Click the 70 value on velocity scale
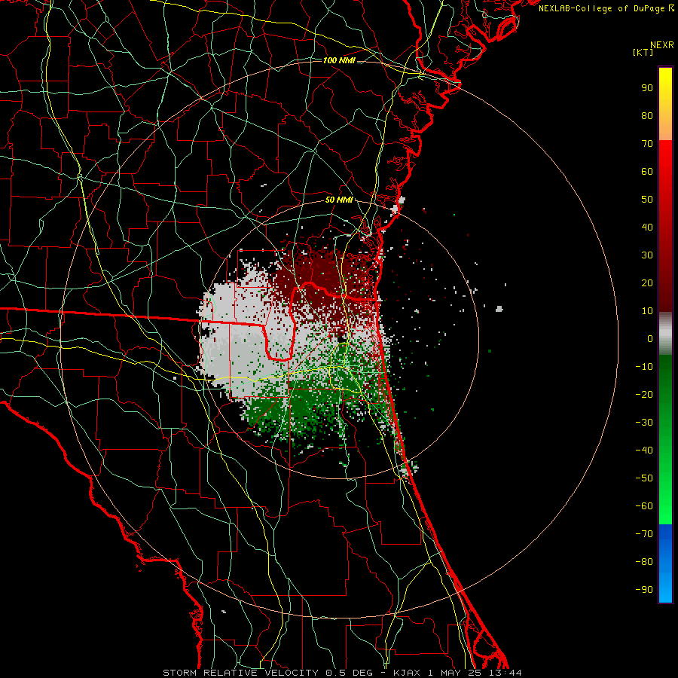This screenshot has height=678, width=678. coord(647,144)
